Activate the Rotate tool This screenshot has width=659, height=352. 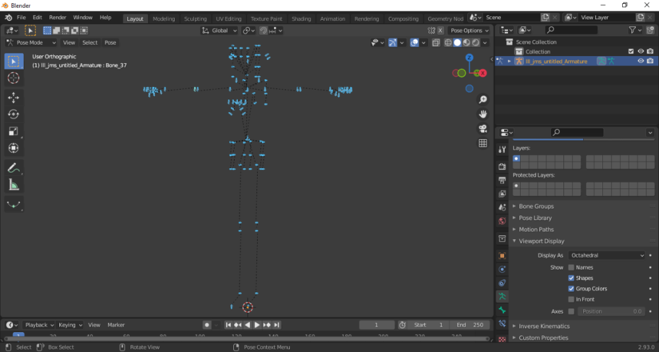coord(13,115)
